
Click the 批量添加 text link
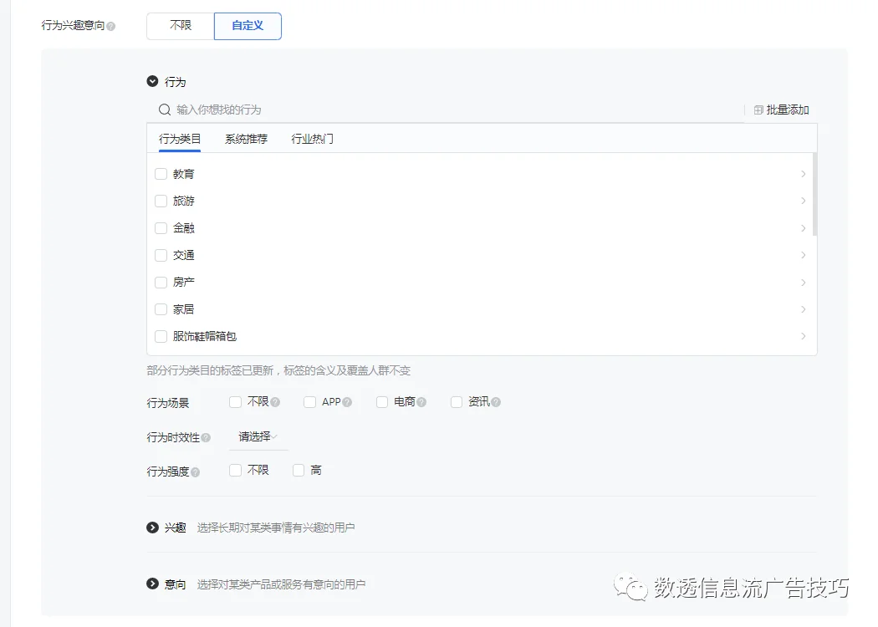click(x=788, y=110)
